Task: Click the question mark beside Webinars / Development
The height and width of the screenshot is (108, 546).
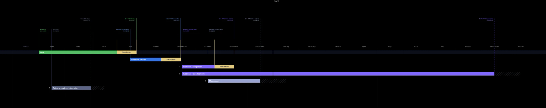Action: (x=180, y=74)
